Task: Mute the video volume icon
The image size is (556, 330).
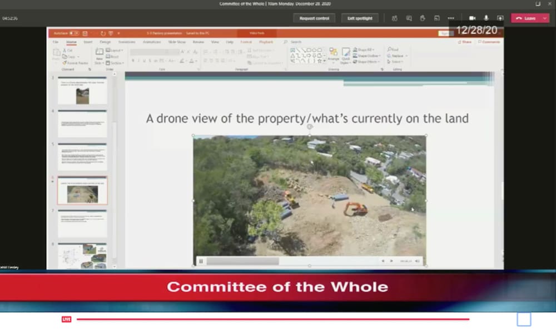Action: [418, 261]
